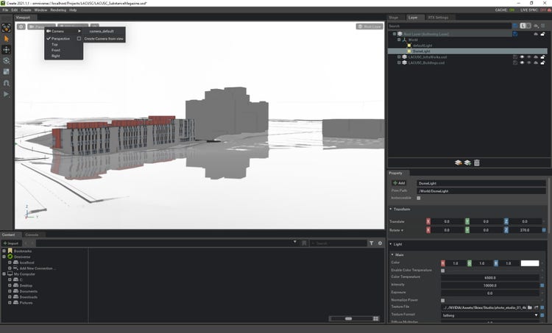This screenshot has width=552, height=333.
Task: Click the Add button in Property panel
Action: 399,183
